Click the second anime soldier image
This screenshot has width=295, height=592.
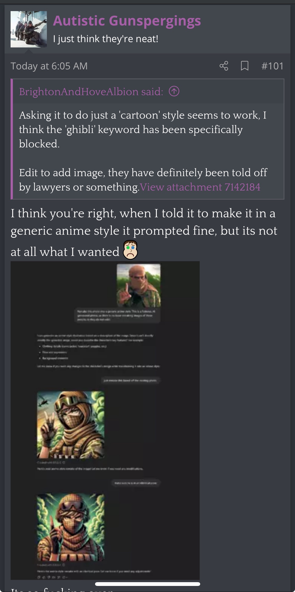pyautogui.click(x=71, y=527)
